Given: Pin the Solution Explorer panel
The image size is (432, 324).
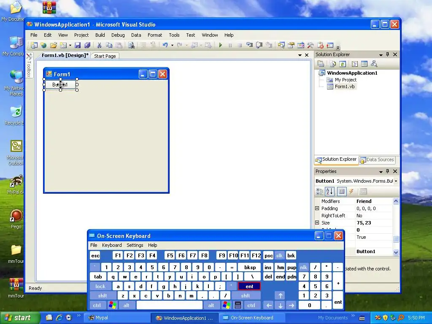Looking at the screenshot, I should point(387,54).
